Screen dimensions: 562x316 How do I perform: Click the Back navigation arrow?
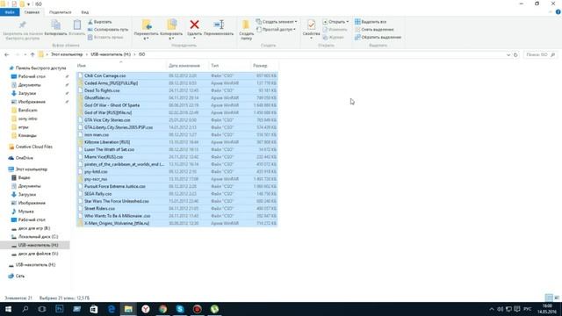click(6, 54)
